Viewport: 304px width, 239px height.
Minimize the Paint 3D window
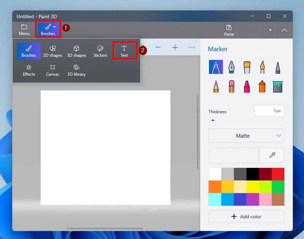[x=252, y=16]
